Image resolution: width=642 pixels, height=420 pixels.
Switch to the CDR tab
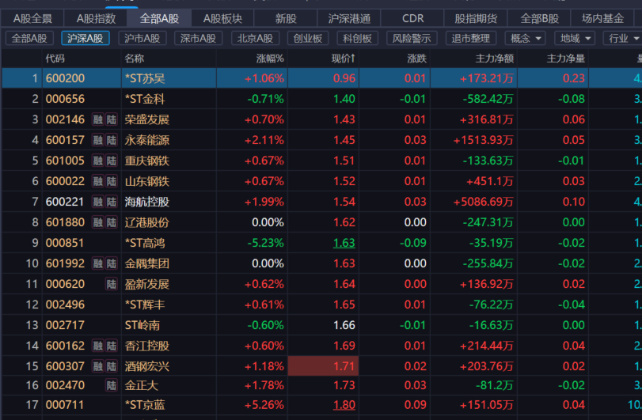click(x=412, y=18)
